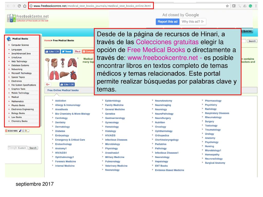
Task: Select Biology Books in the sidebar
Action: click(x=18, y=113)
